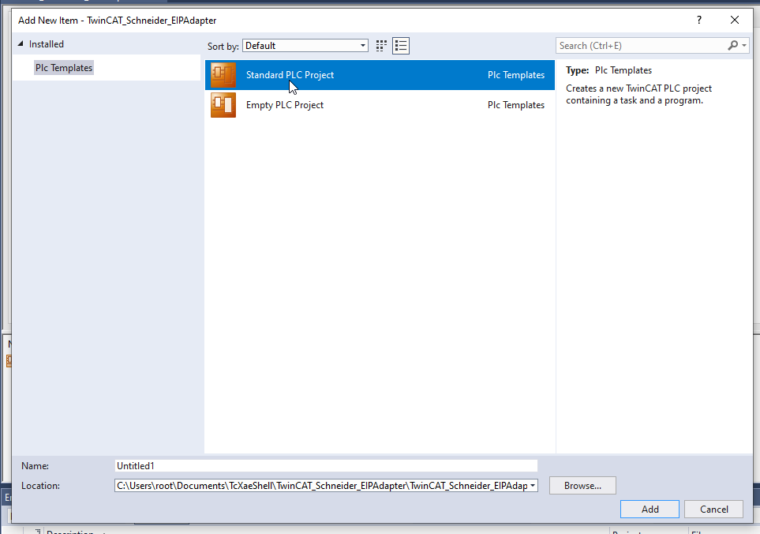Click the Location path text field
This screenshot has height=534, width=760.
click(x=322, y=486)
